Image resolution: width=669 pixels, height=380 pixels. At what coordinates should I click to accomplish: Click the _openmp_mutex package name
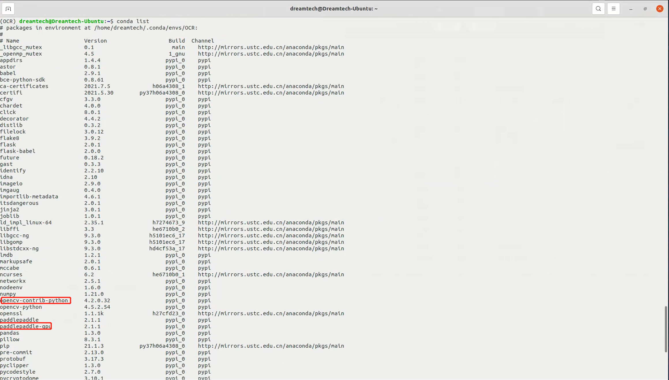pos(21,54)
